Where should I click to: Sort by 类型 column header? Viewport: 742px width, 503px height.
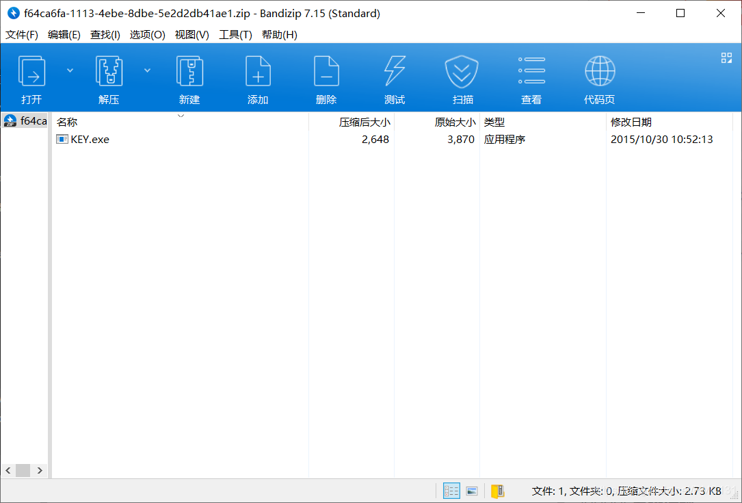[x=542, y=122]
